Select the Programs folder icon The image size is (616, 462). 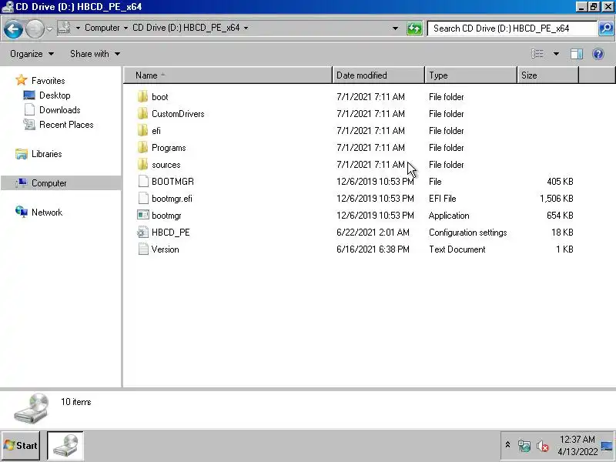(143, 147)
